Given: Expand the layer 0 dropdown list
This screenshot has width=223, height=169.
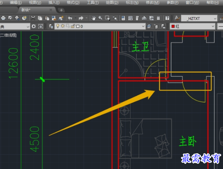Looking at the screenshot, I should (143, 26).
